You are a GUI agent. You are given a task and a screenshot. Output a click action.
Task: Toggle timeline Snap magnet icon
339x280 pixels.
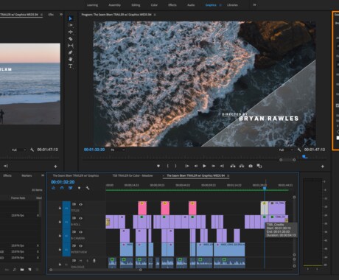click(62, 188)
